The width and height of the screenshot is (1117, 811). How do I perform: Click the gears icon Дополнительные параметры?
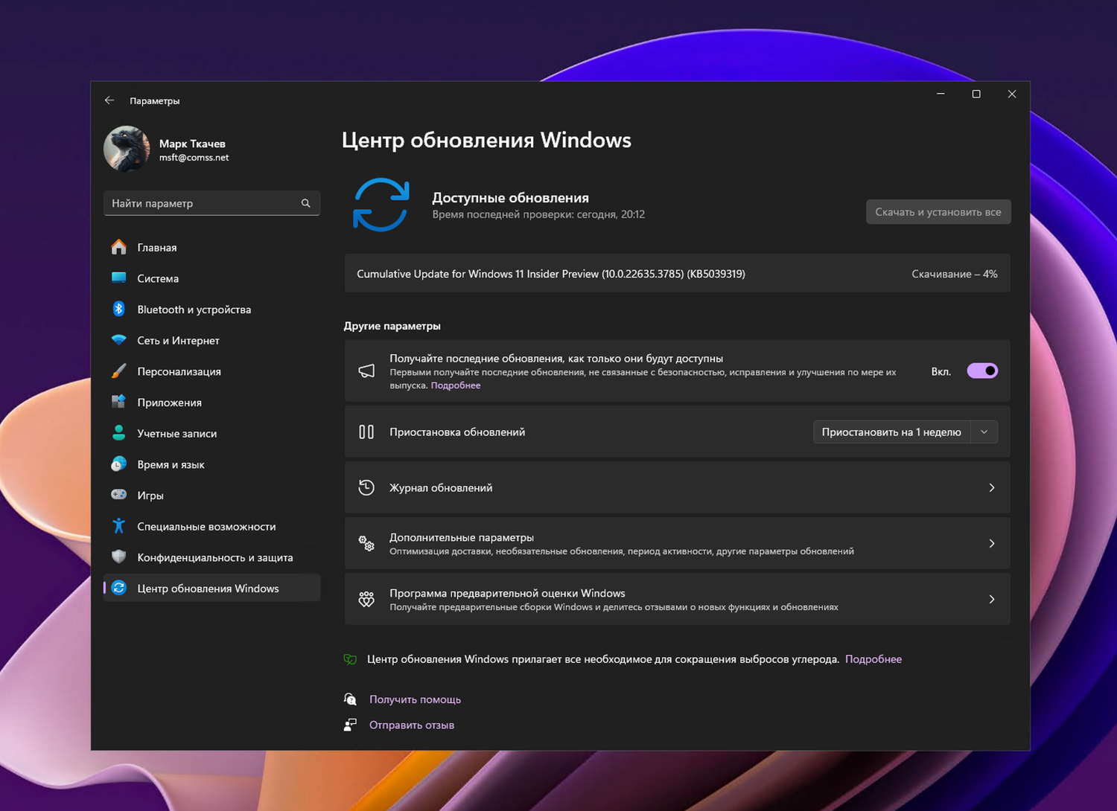pyautogui.click(x=366, y=543)
